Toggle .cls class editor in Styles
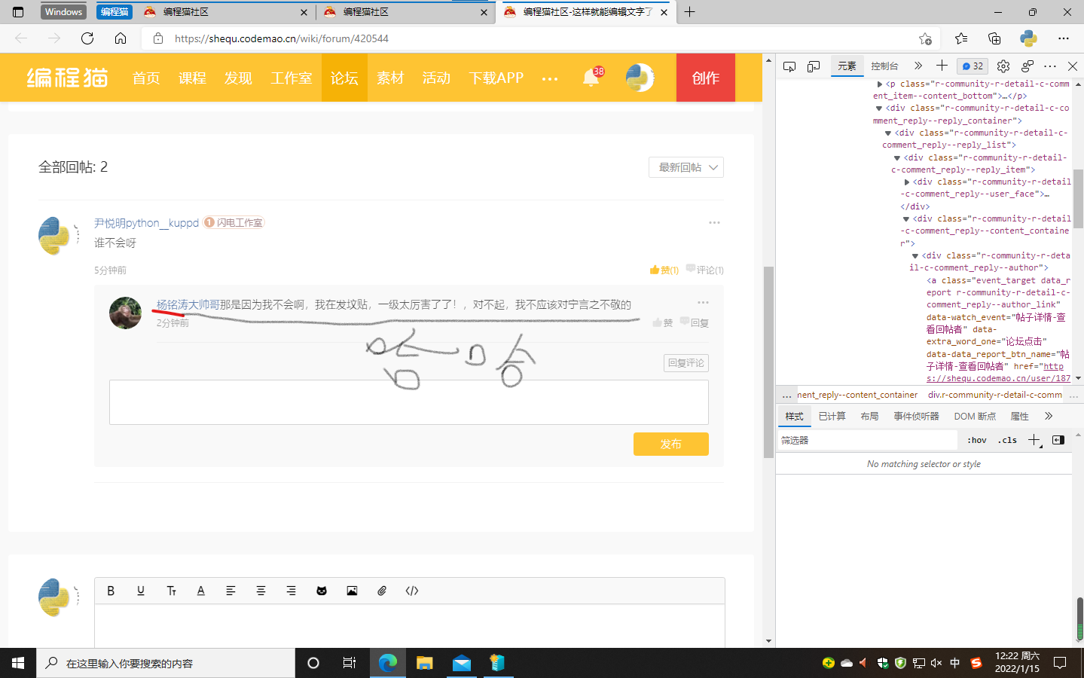 pyautogui.click(x=1007, y=440)
